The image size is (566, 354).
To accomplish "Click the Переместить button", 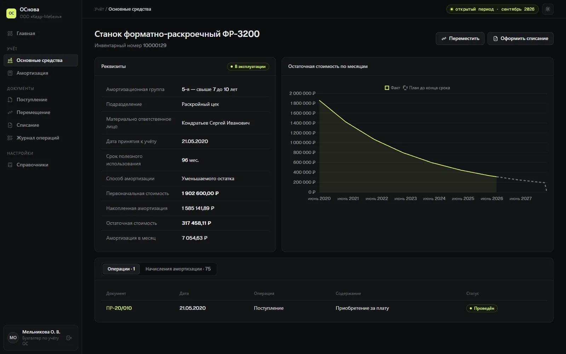I will [x=460, y=39].
